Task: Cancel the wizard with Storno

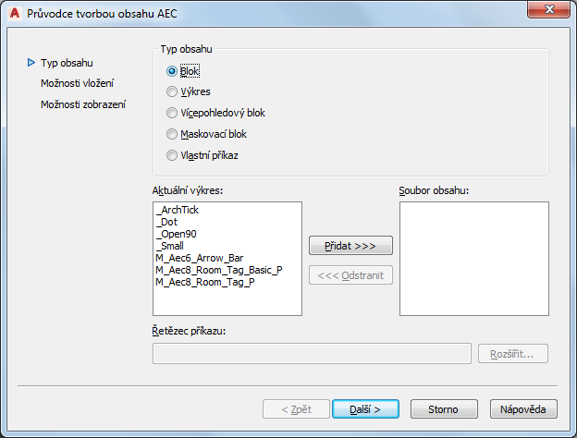Action: [444, 408]
